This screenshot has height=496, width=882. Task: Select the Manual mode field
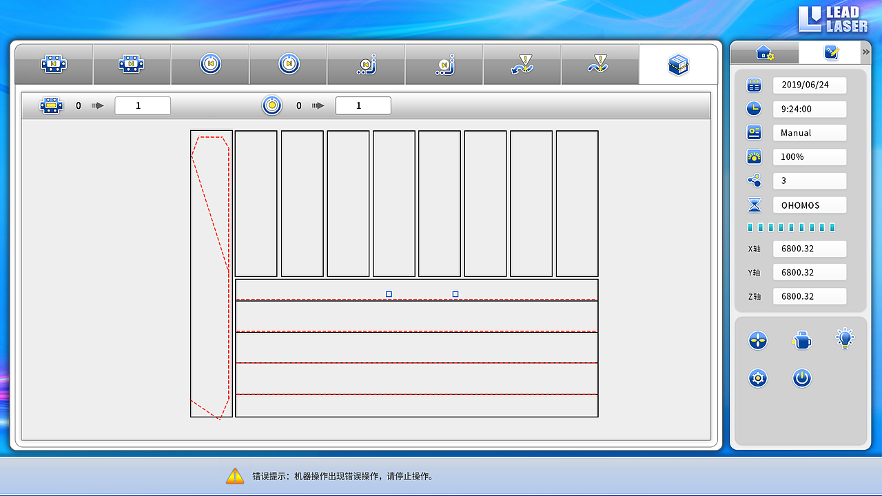pos(810,133)
